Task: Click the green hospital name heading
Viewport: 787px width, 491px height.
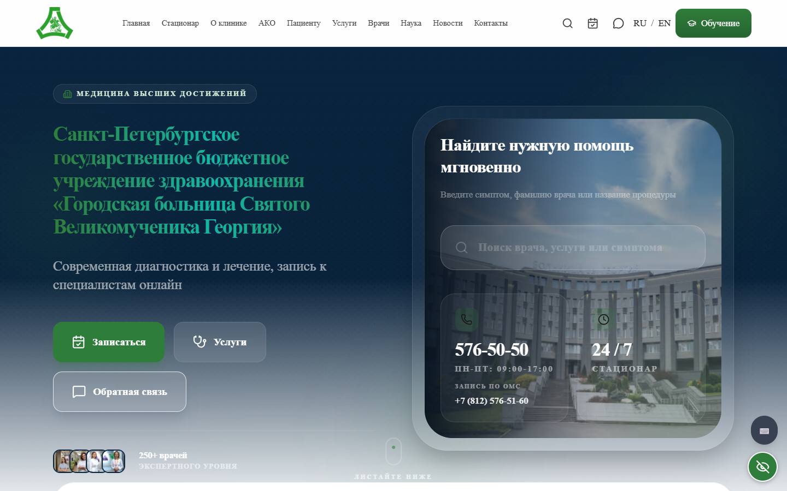Action: (181, 181)
